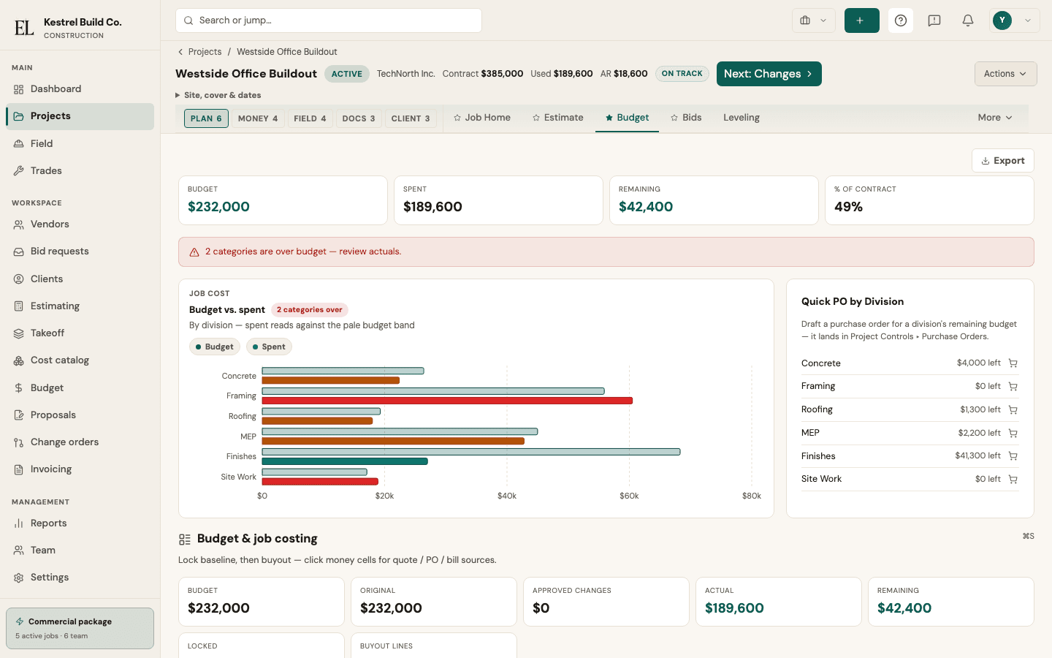This screenshot has height=658, width=1052.
Task: Select Projects in the sidebar
Action: tap(80, 116)
